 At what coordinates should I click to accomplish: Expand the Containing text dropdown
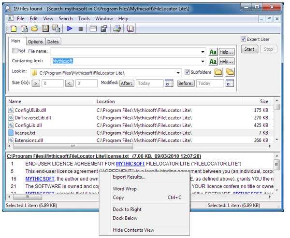pos(203,61)
